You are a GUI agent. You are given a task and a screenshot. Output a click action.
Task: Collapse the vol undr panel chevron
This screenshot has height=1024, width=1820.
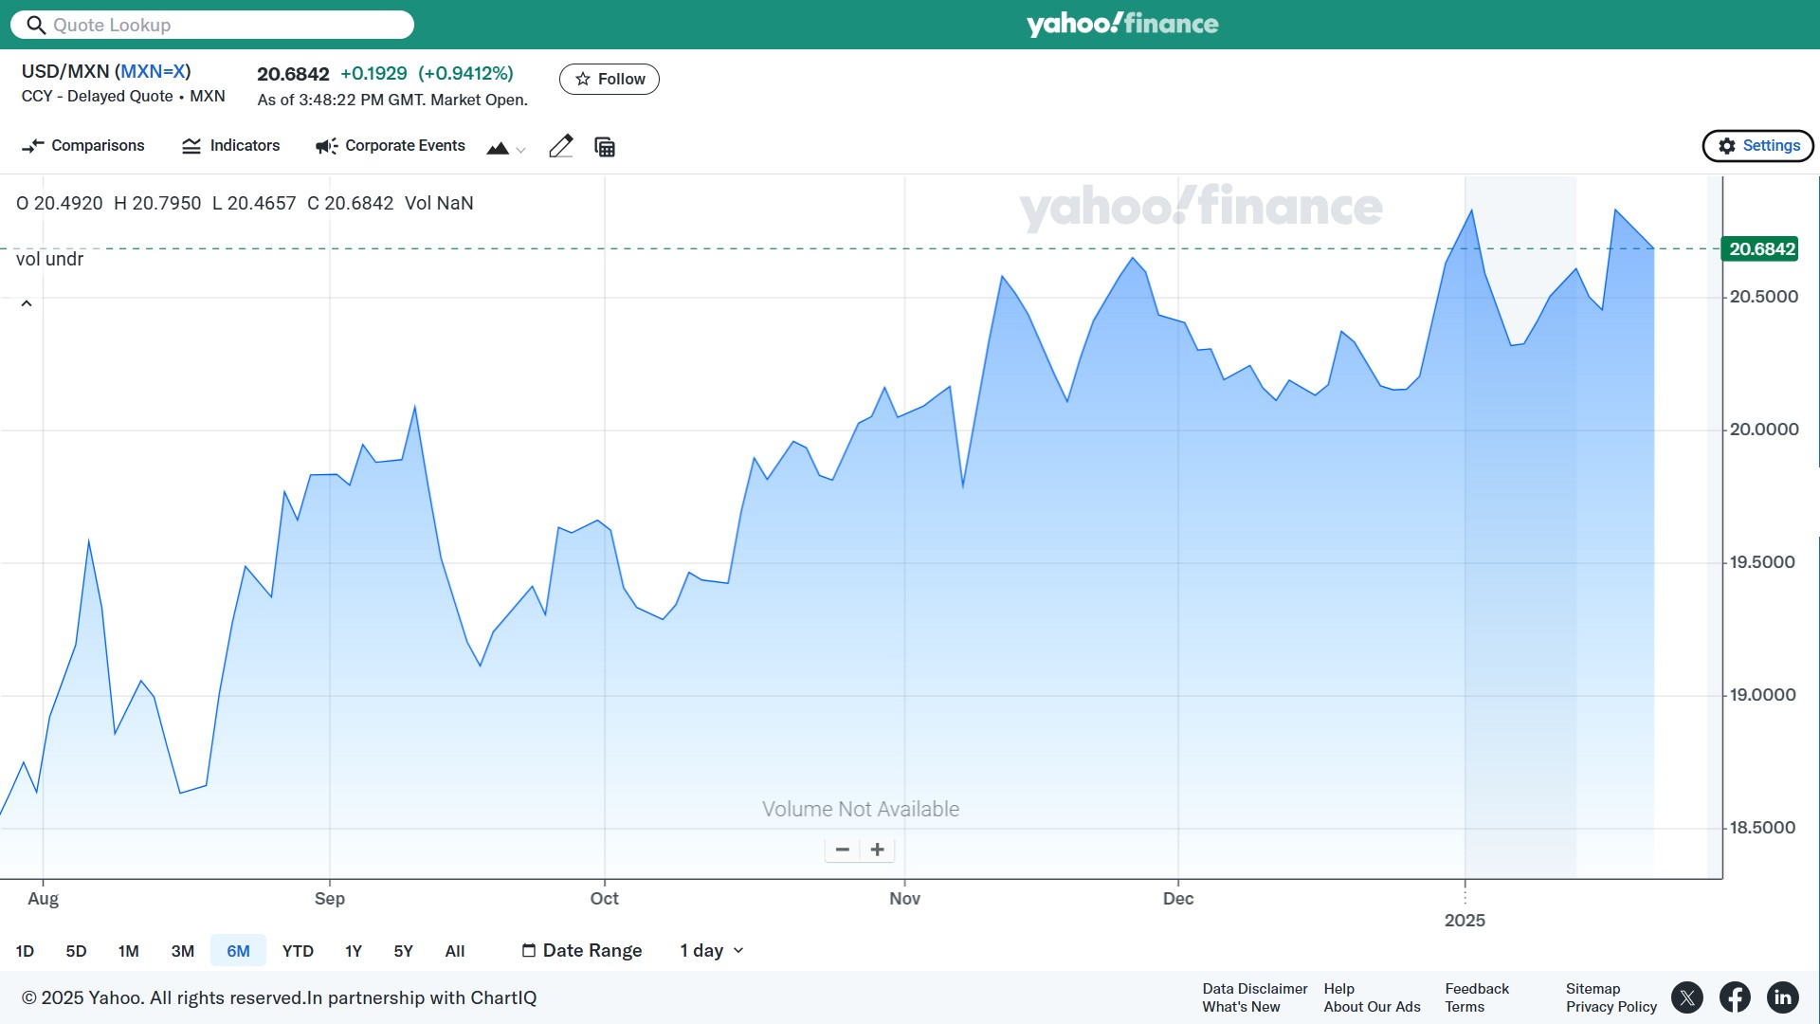pos(27,303)
